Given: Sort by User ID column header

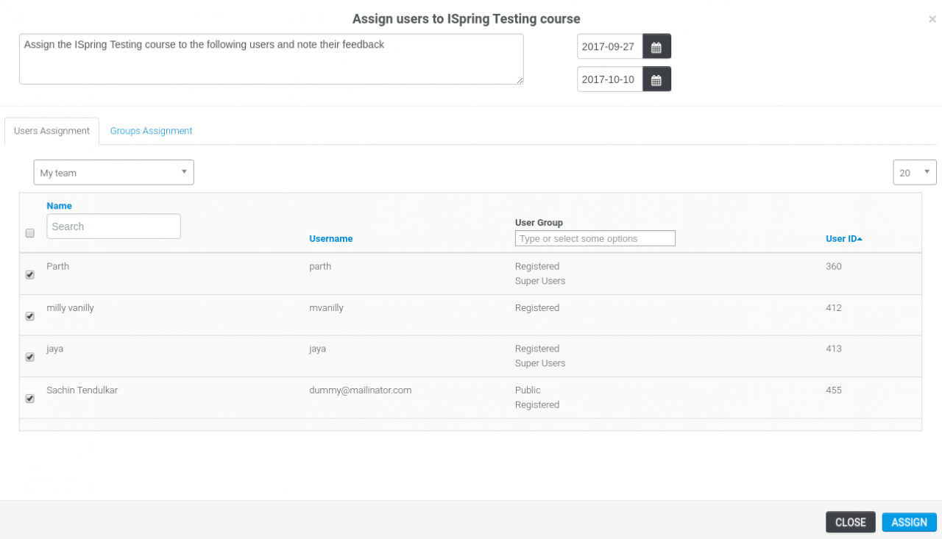Looking at the screenshot, I should coord(843,238).
